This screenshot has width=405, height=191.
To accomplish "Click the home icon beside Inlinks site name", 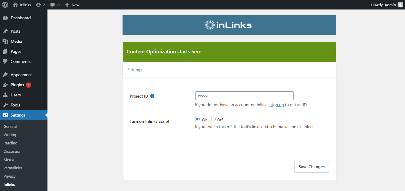I will [x=15, y=5].
